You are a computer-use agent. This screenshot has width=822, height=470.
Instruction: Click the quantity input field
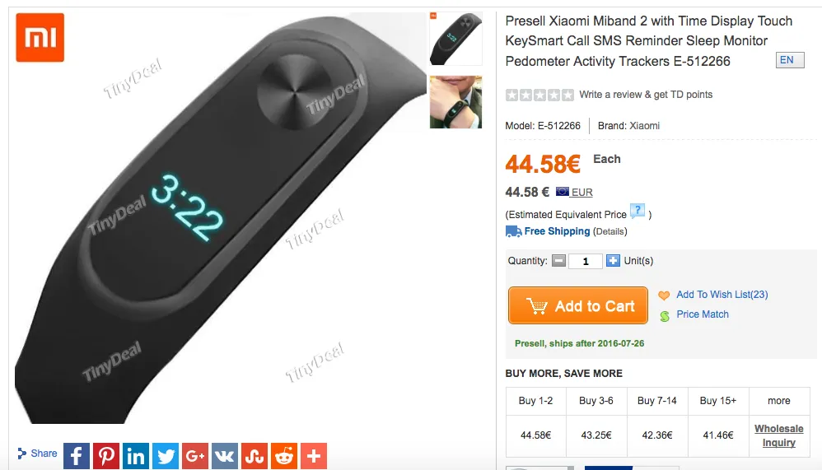click(586, 260)
